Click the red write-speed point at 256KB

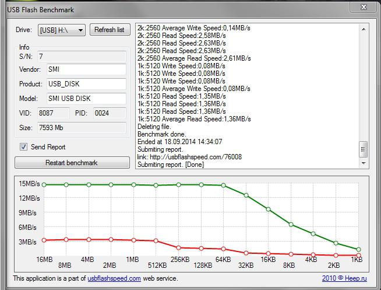tap(179, 248)
